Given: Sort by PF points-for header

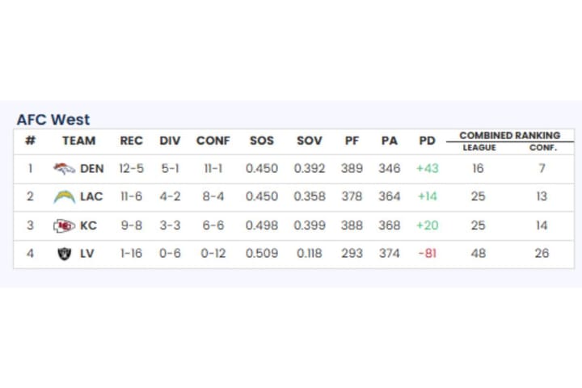Looking at the screenshot, I should click(352, 141).
